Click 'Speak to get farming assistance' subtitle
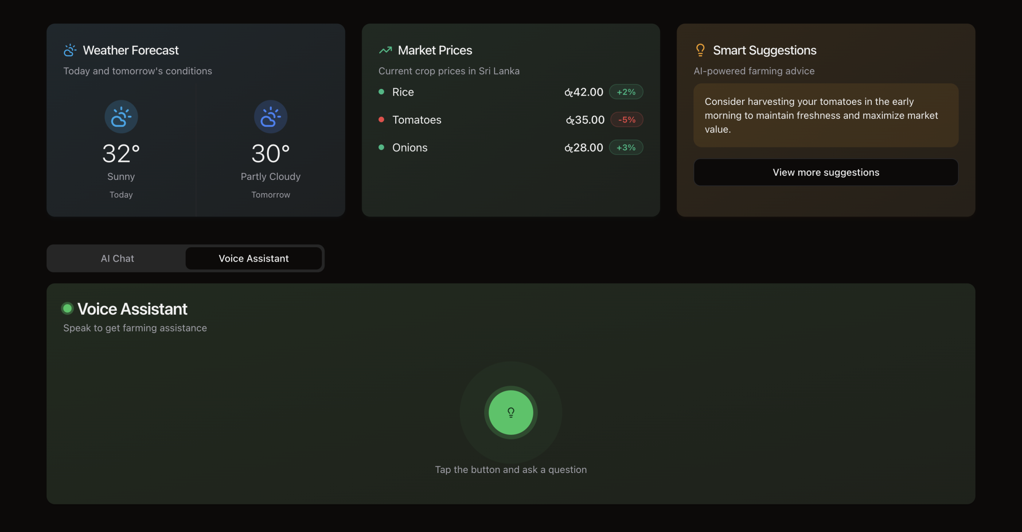Screen dimensions: 1022x532 tap(135, 328)
